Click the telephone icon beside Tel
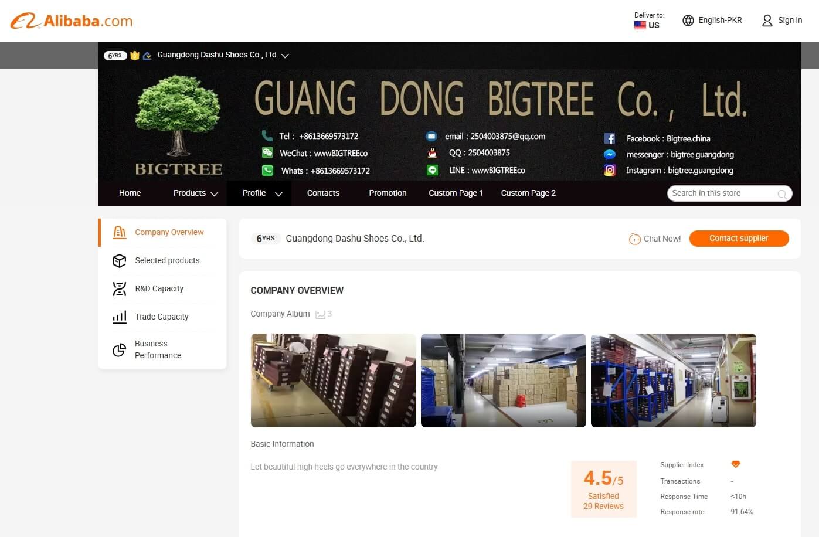This screenshot has height=537, width=819. (267, 136)
